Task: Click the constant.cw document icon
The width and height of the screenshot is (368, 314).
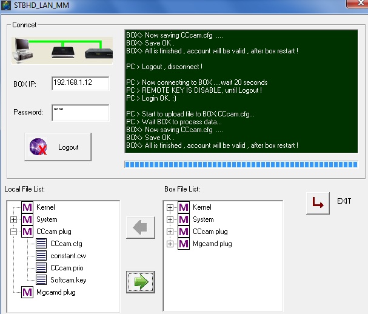Action: pyautogui.click(x=41, y=256)
